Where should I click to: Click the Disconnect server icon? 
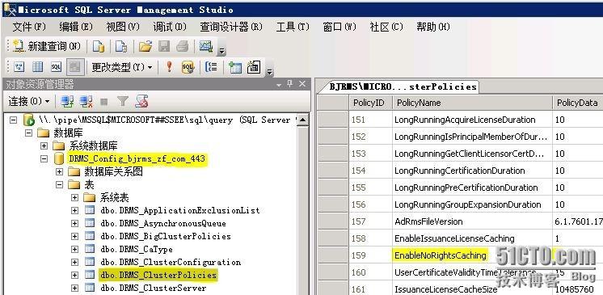86,102
